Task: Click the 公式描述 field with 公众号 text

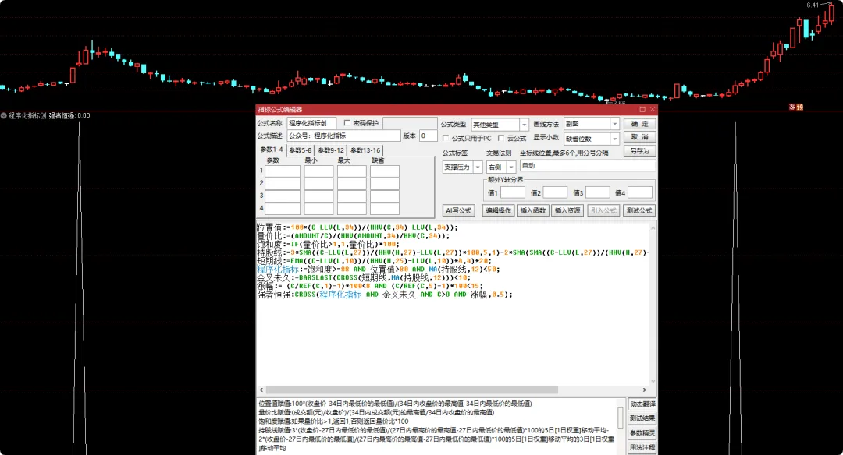Action: click(x=344, y=136)
